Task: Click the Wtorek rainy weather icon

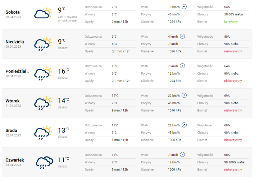Action: (x=43, y=103)
